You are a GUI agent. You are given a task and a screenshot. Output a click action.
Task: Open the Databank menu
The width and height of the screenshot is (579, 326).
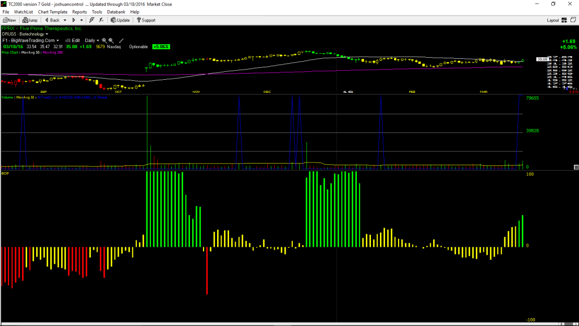116,12
